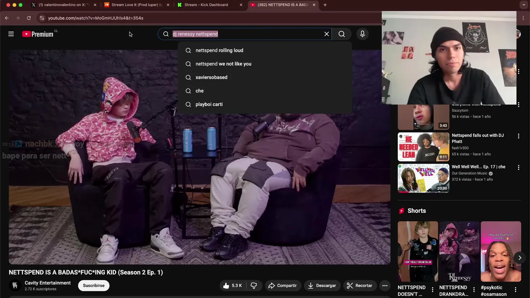Go forward with the browser forward arrow

coord(17,18)
